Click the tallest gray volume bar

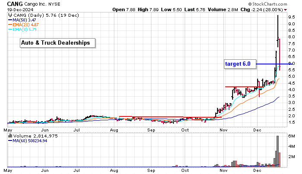click(x=277, y=151)
